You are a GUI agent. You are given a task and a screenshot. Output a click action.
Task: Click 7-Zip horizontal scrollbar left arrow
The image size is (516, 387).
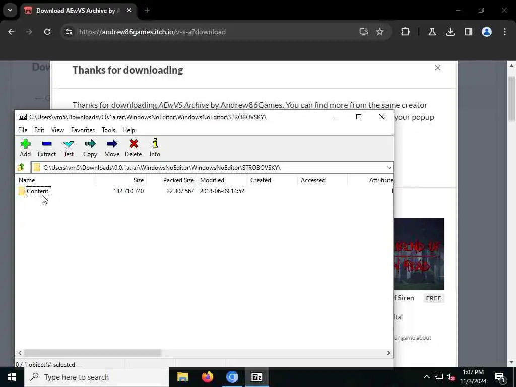point(20,353)
